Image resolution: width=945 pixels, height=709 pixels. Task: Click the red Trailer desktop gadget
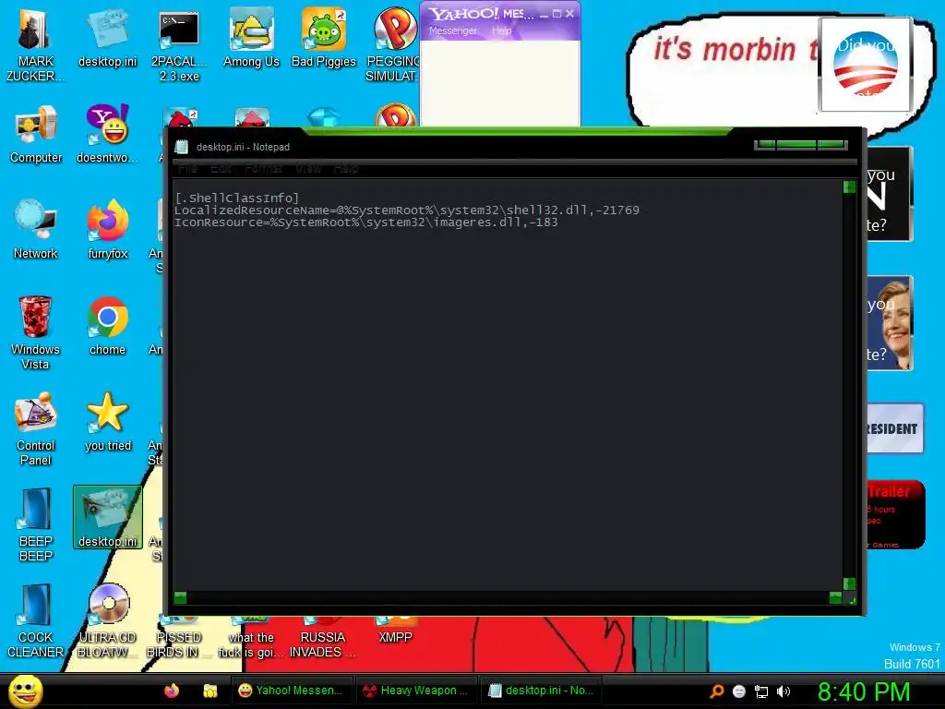click(x=895, y=514)
